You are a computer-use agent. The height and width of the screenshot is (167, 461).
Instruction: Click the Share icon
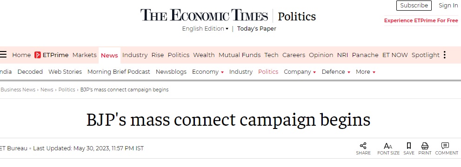click(363, 146)
